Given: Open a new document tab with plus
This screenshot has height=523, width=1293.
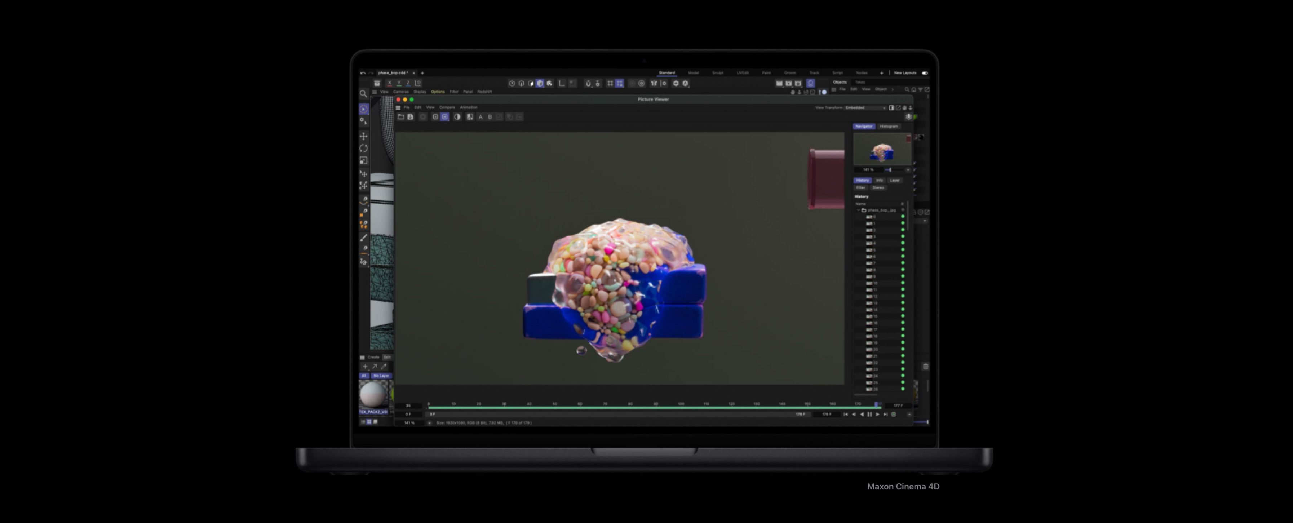Looking at the screenshot, I should point(422,73).
